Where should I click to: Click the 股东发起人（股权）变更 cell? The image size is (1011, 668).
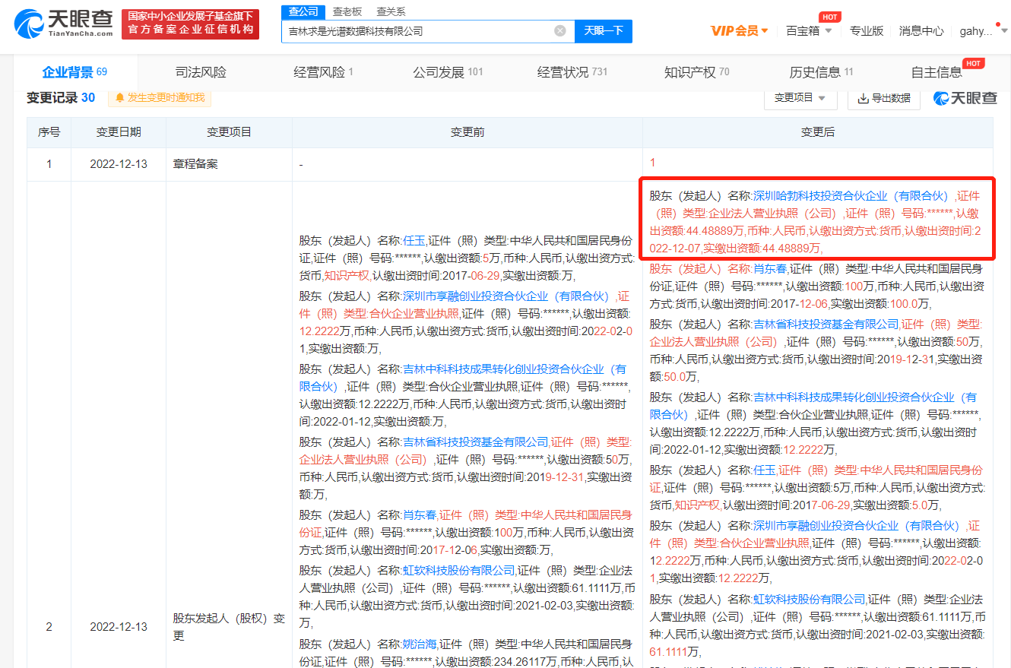coord(229,627)
